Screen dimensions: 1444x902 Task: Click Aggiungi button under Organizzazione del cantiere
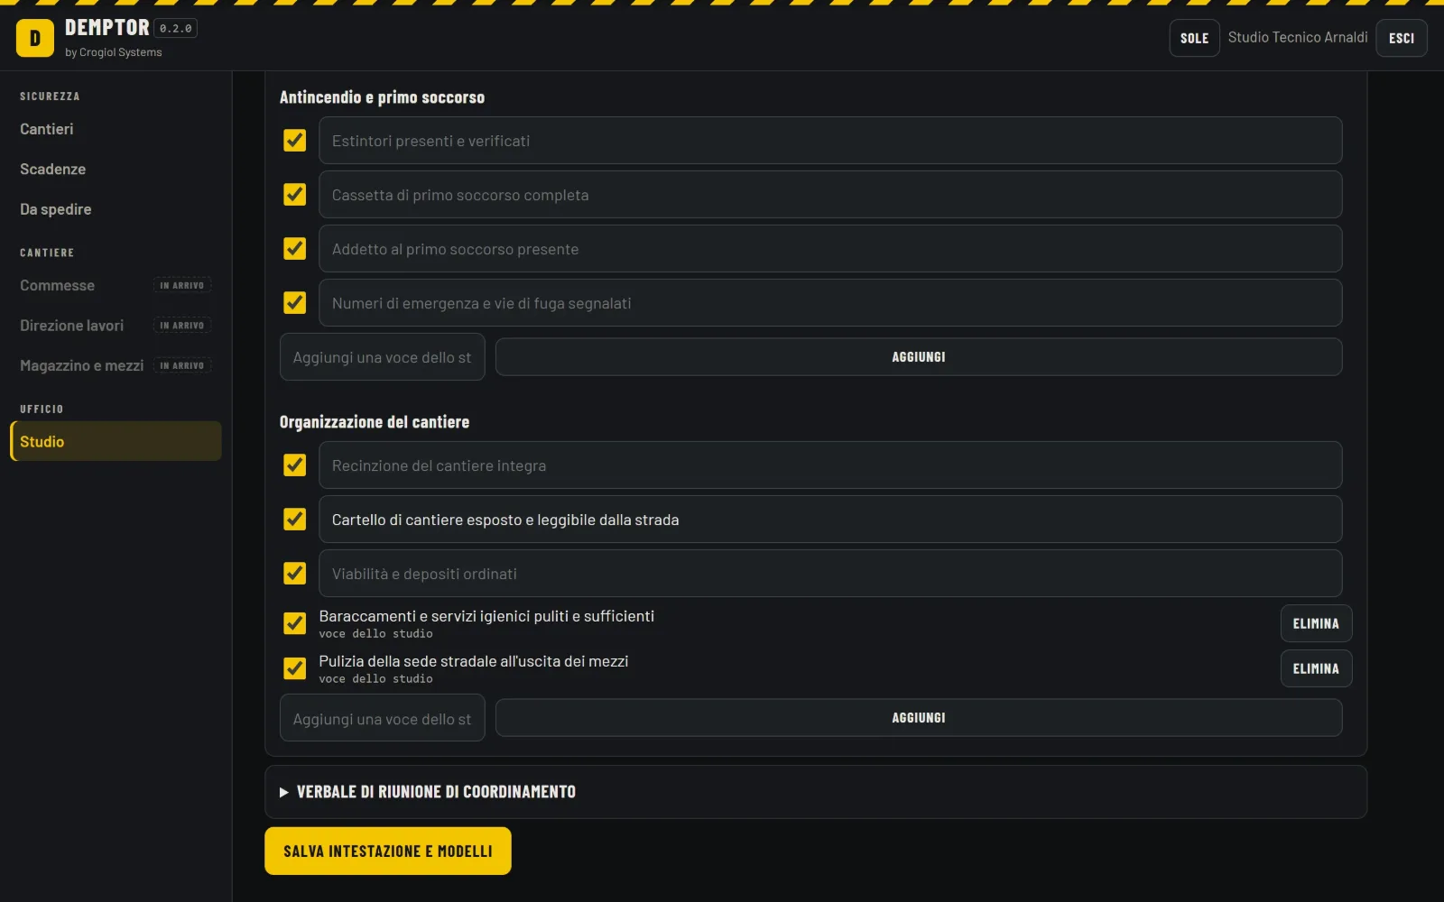click(x=919, y=718)
